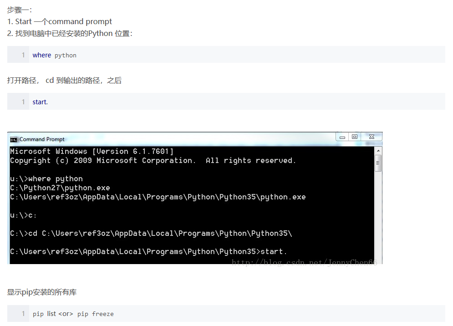Click the text '显示pip安装的所有库'

pyautogui.click(x=42, y=292)
